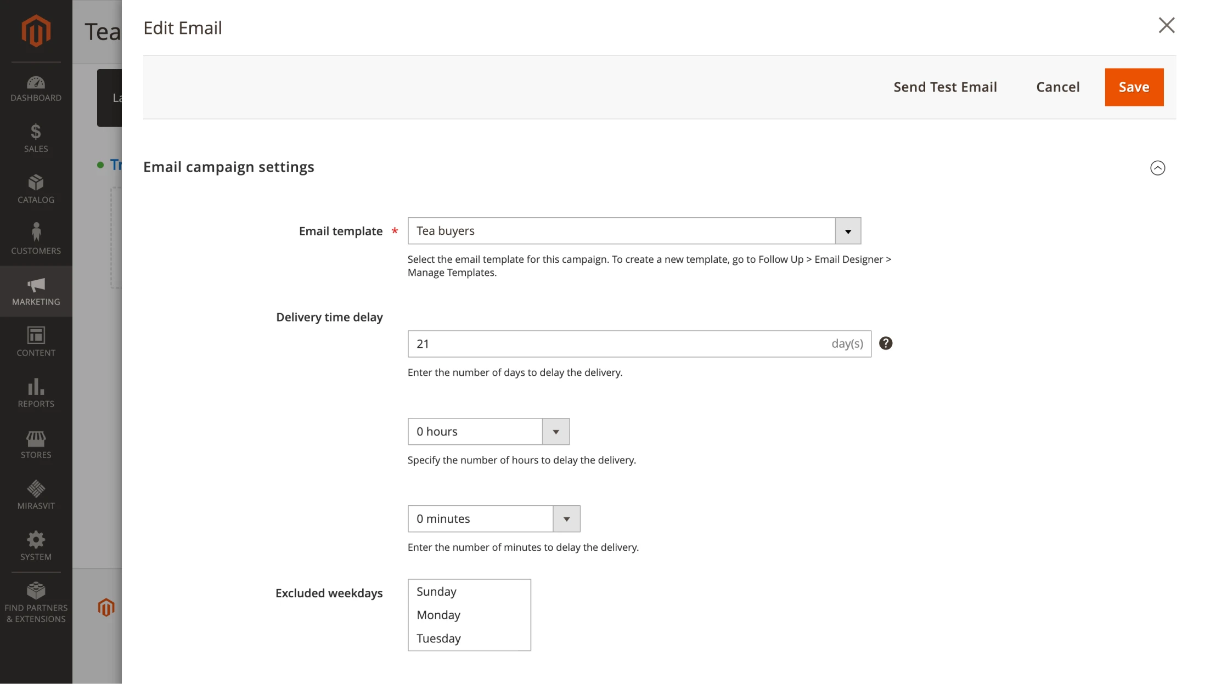The height and width of the screenshot is (684, 1210).
Task: Select the Stores sidebar icon
Action: tap(36, 442)
